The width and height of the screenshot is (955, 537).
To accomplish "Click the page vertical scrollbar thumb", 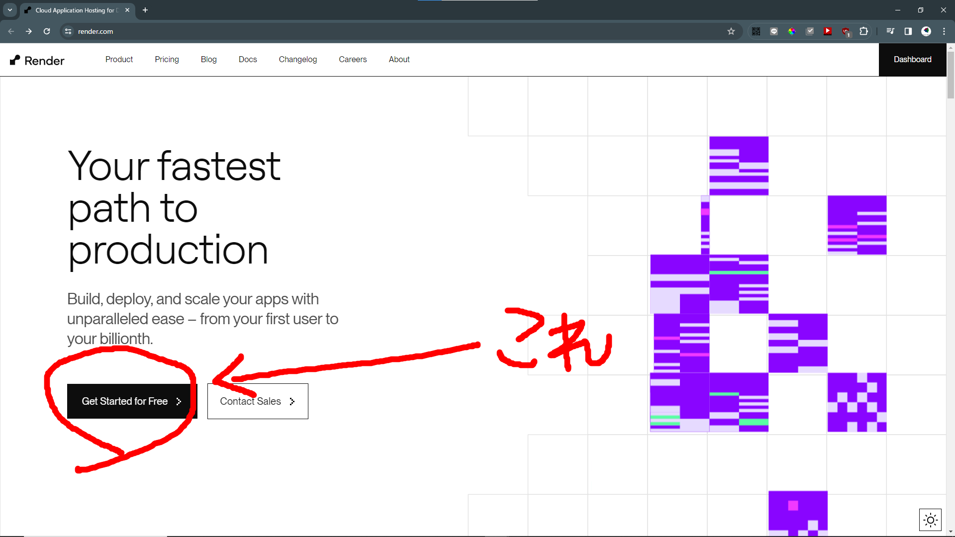I will click(x=951, y=75).
